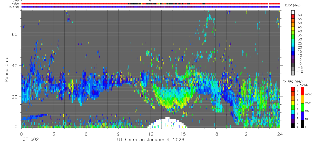Screen dimensions: 315x145
Task: Click green segment of NOISE colorbar
Action: pyautogui.click(x=302, y=107)
